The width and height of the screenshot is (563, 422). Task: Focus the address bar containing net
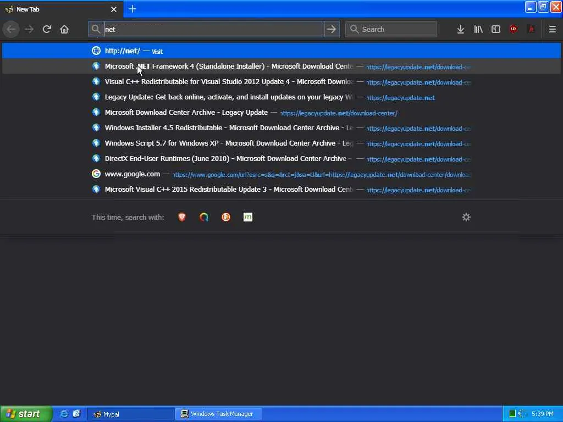pyautogui.click(x=214, y=29)
